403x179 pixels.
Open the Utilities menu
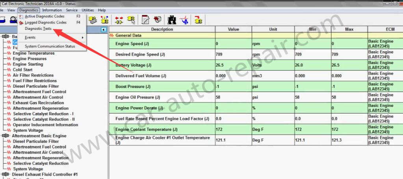coord(87,10)
